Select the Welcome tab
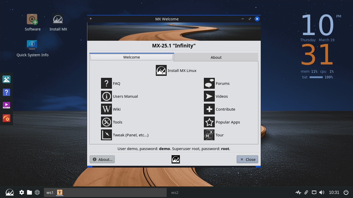Screen dimensions: 353x198 pyautogui.click(x=132, y=57)
